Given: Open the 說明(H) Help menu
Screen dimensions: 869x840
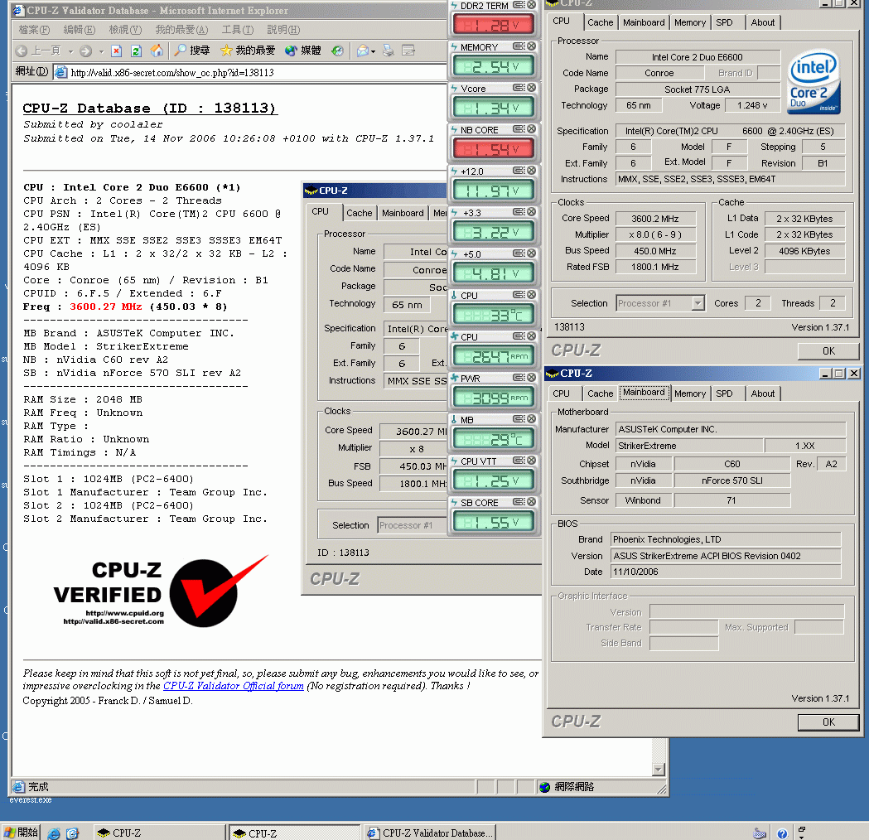Looking at the screenshot, I should [x=284, y=30].
